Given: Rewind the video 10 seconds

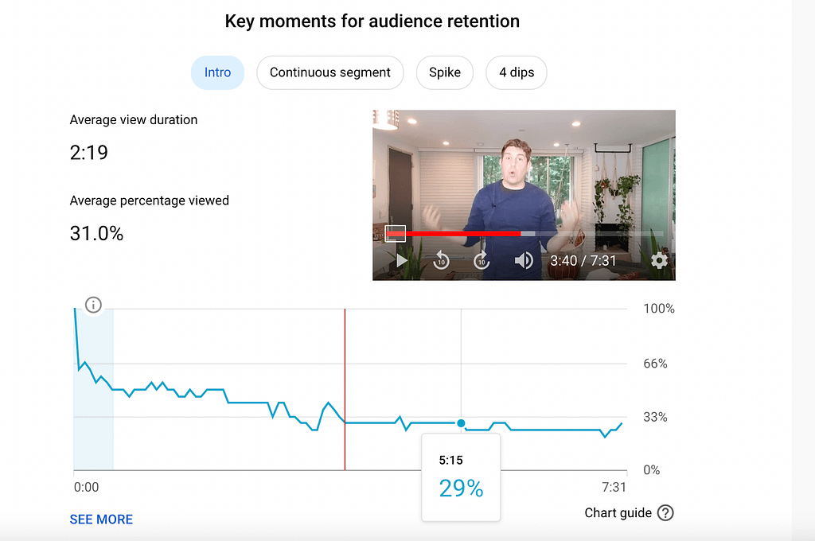Looking at the screenshot, I should [x=441, y=260].
